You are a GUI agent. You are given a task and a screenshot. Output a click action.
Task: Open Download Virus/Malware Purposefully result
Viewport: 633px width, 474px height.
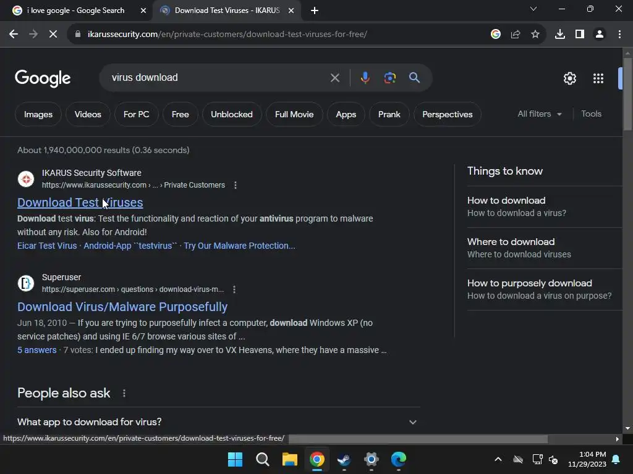point(122,307)
